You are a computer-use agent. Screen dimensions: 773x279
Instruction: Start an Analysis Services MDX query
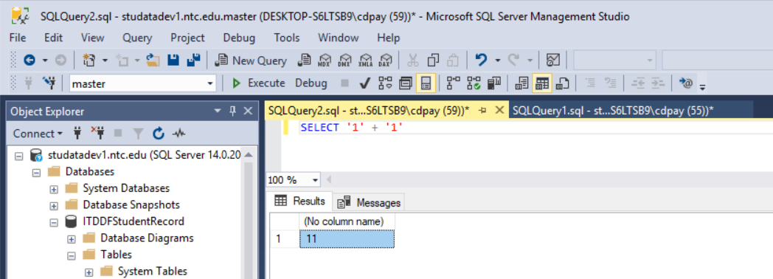325,61
